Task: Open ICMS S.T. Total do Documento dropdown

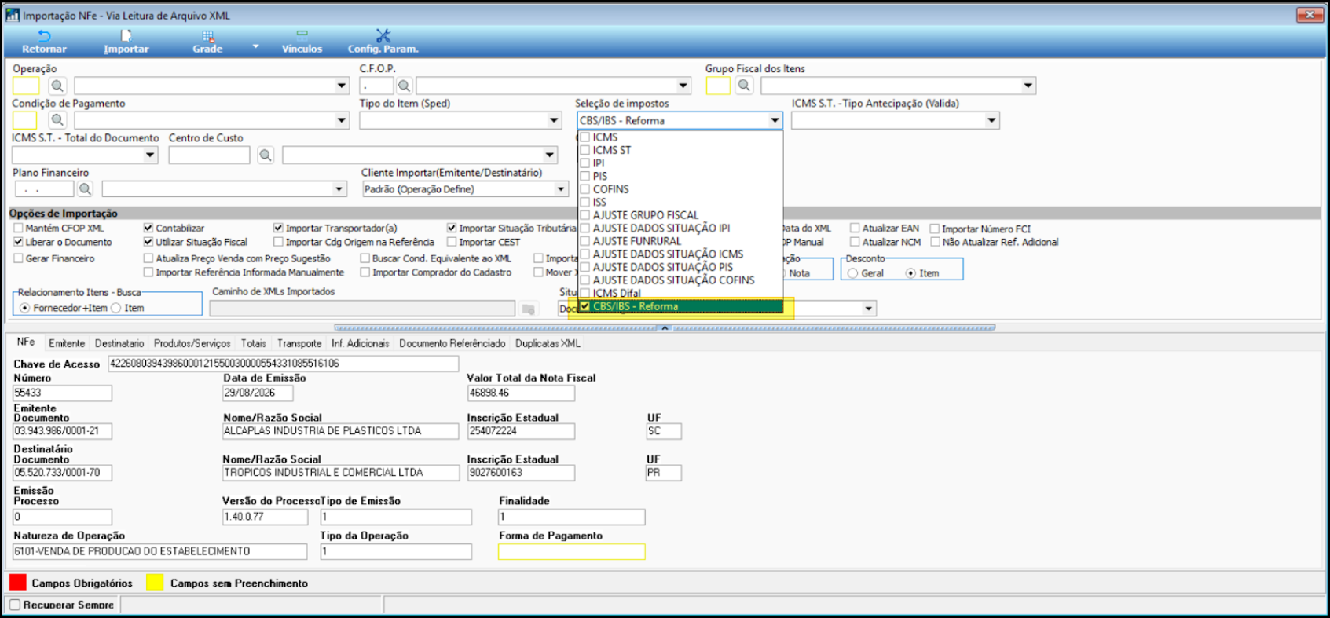Action: (150, 155)
